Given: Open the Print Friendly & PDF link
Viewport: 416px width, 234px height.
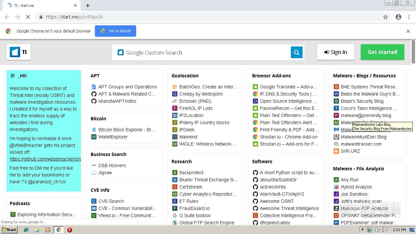Looking at the screenshot, I should pyautogui.click(x=289, y=130).
